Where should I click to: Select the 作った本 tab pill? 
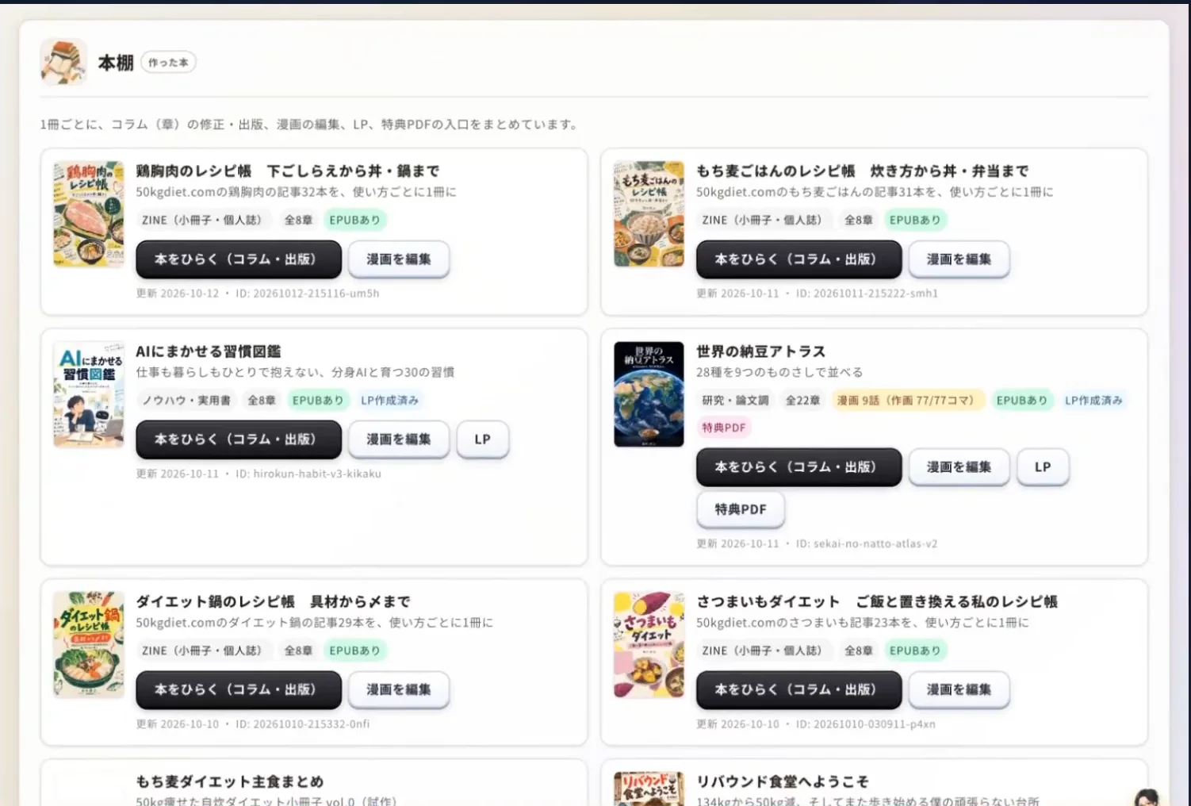click(x=168, y=63)
